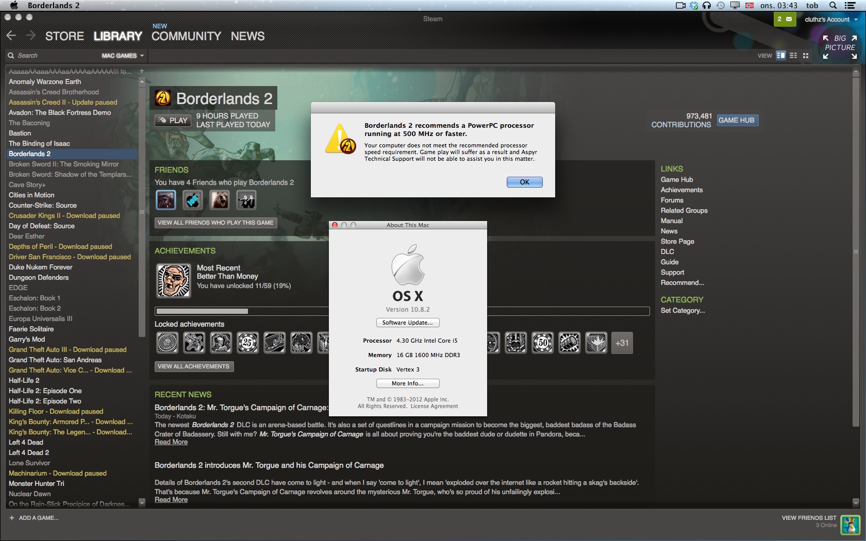Open the NEWS tab
This screenshot has height=541, width=866.
point(248,36)
